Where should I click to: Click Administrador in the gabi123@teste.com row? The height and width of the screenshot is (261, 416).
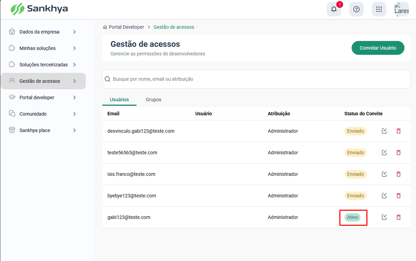[283, 217]
